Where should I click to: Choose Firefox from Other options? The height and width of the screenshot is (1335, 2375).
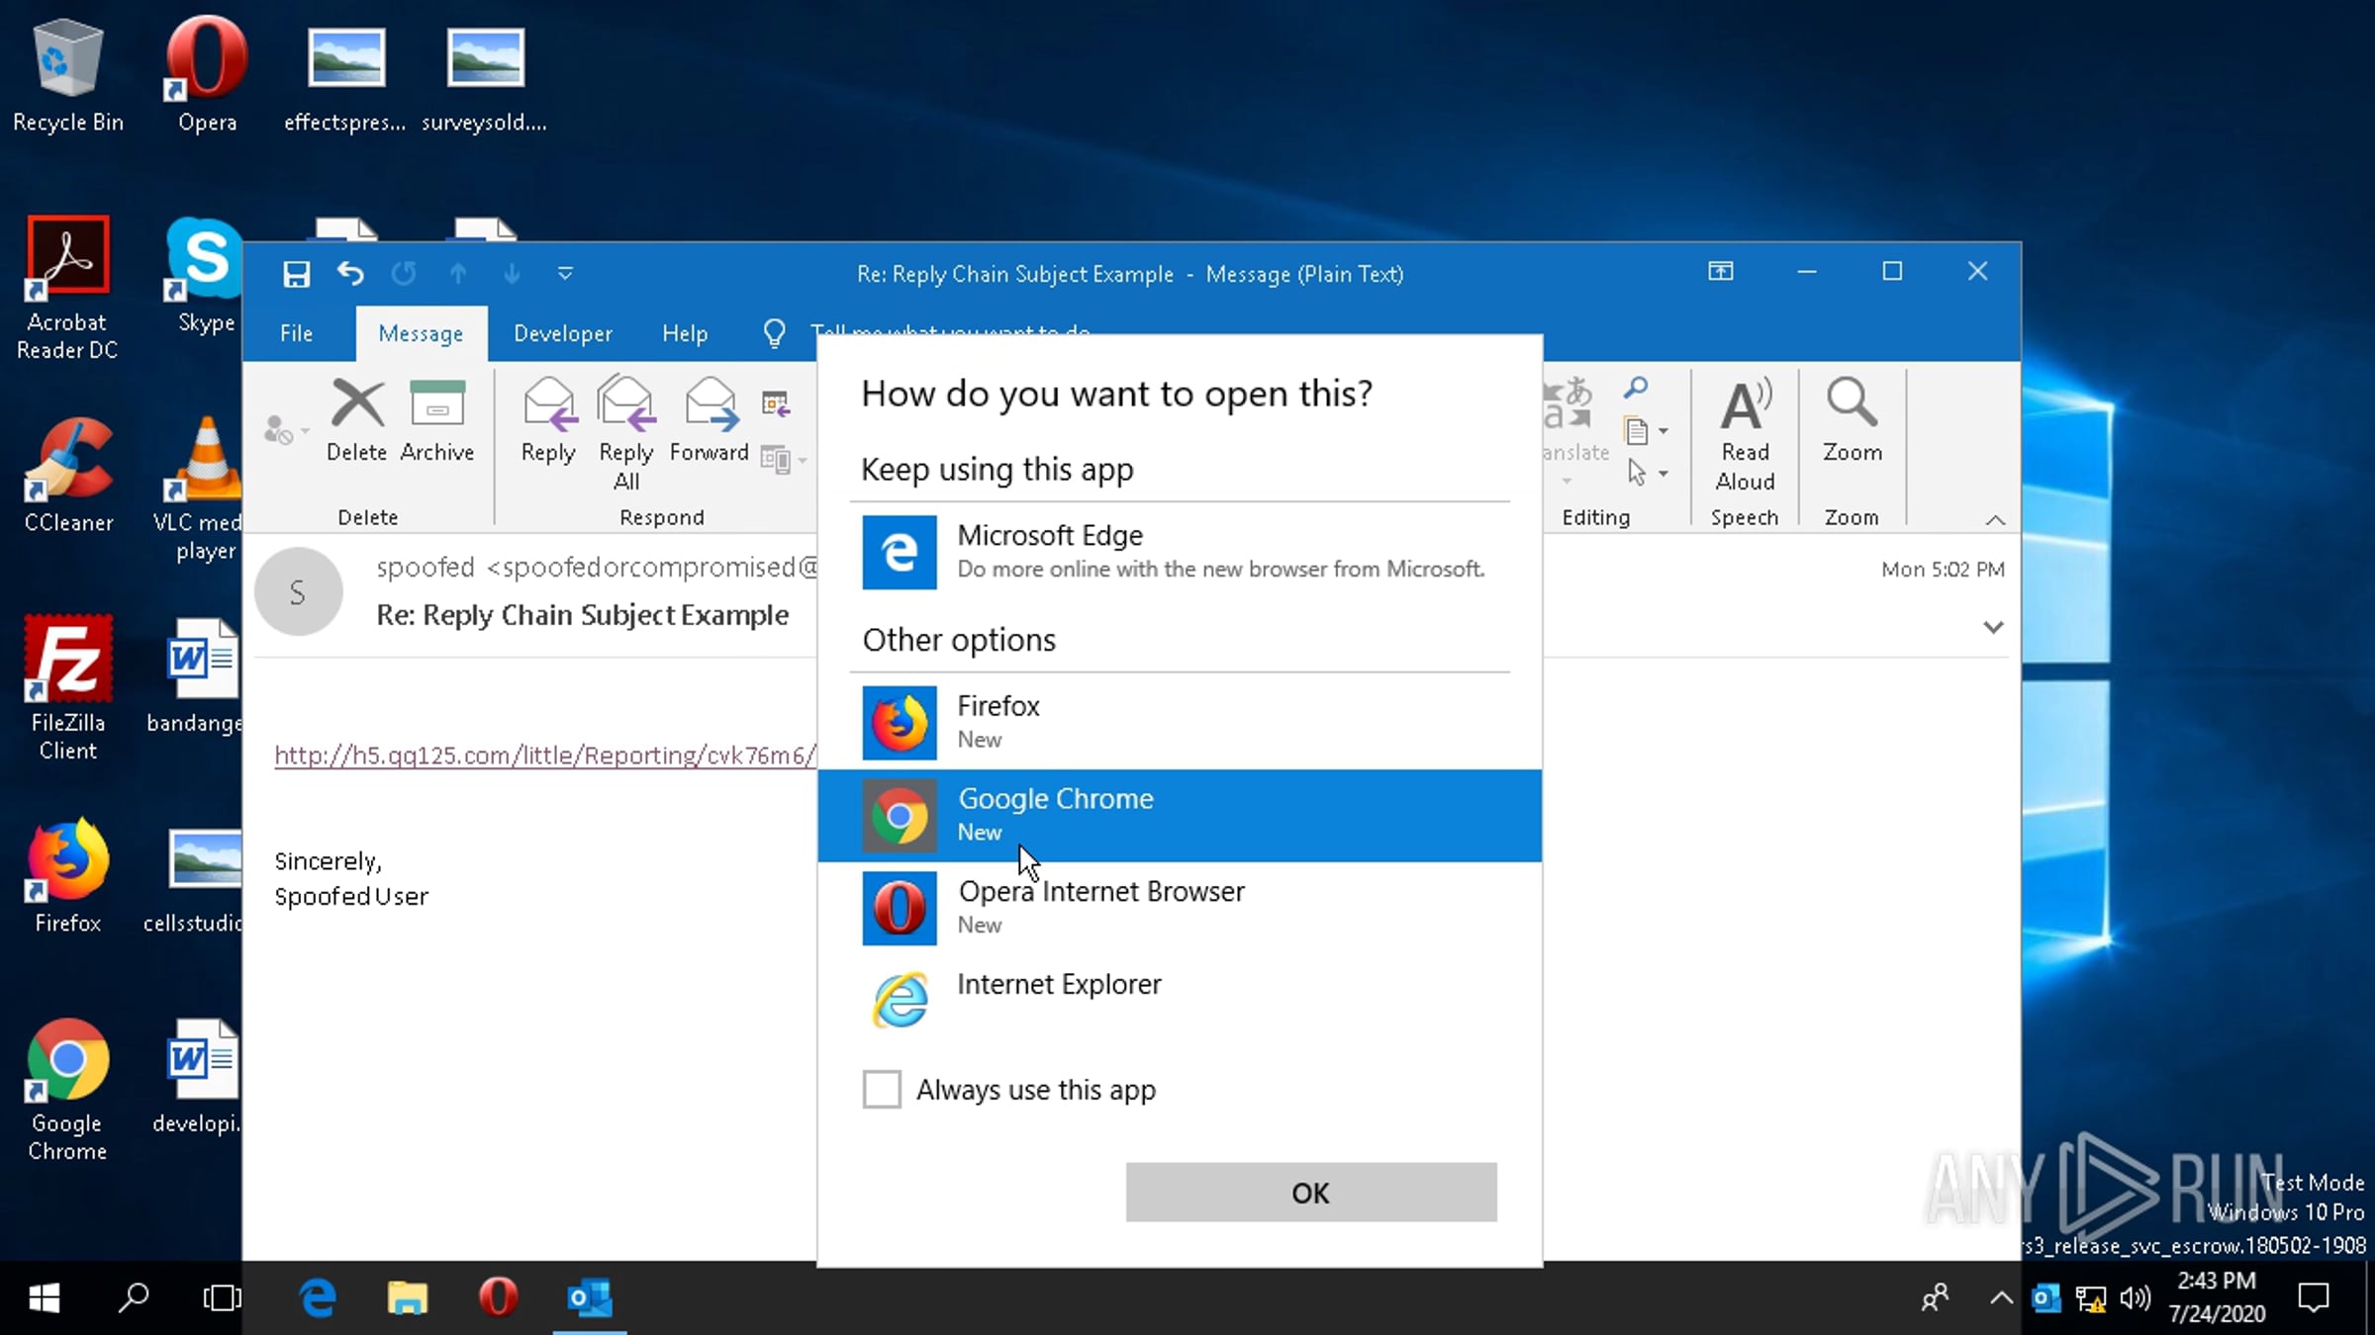tap(1180, 723)
